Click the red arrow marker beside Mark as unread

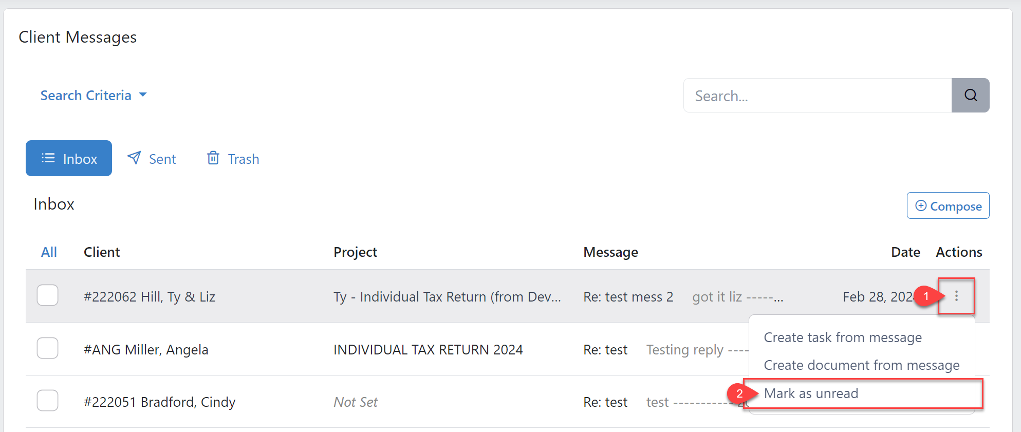(740, 393)
